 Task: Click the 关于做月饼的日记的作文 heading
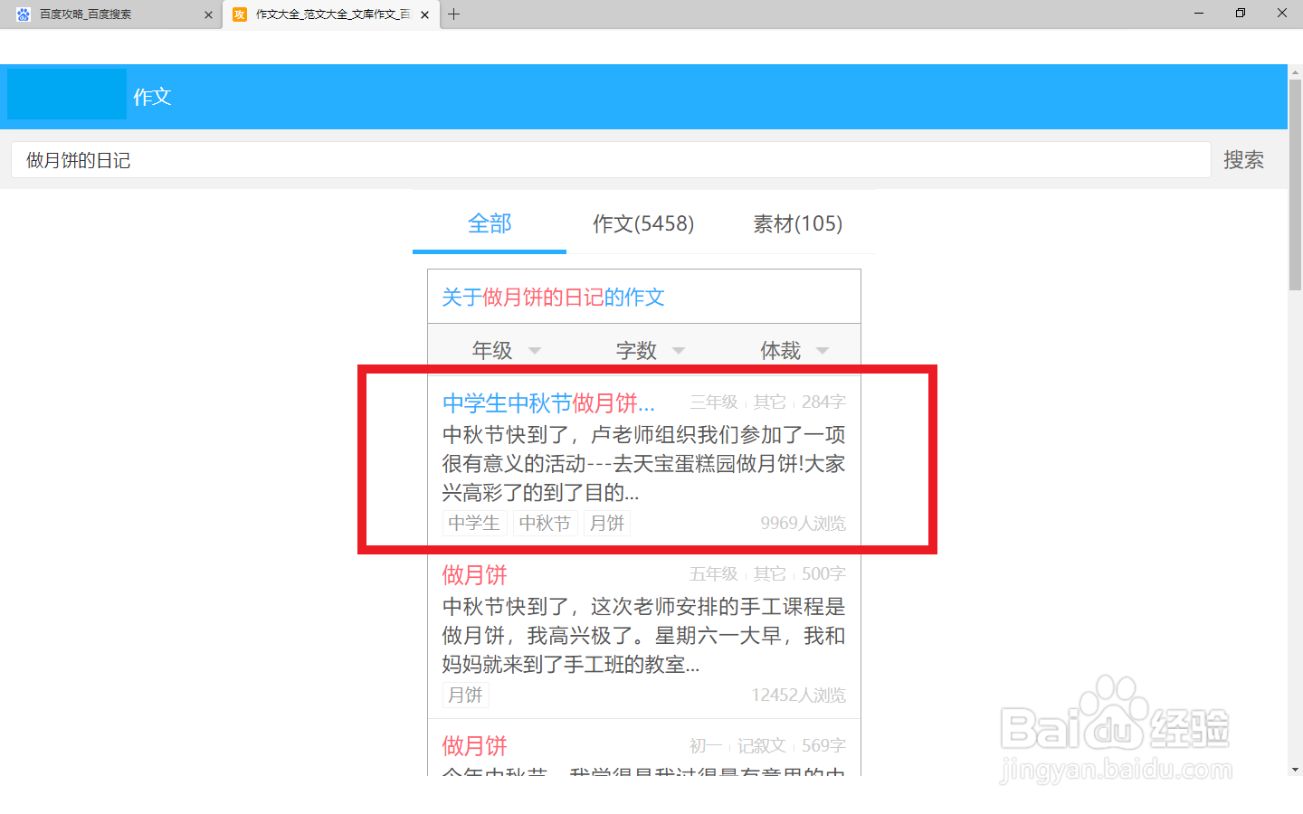(553, 297)
